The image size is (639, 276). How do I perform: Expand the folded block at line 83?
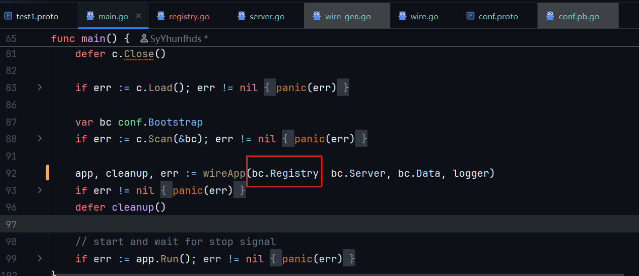pyautogui.click(x=40, y=88)
